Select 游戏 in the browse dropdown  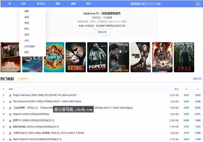(x=27, y=23)
